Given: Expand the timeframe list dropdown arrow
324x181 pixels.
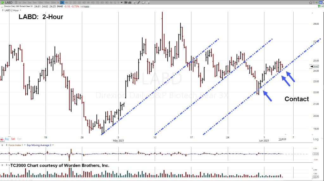Looking at the screenshot, I should point(122,3).
